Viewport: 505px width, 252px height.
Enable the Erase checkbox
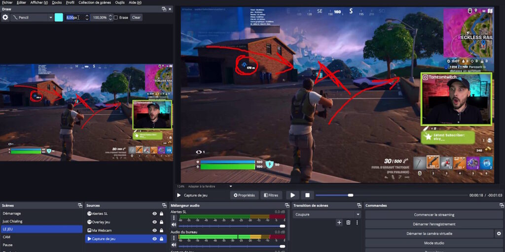[x=116, y=17]
